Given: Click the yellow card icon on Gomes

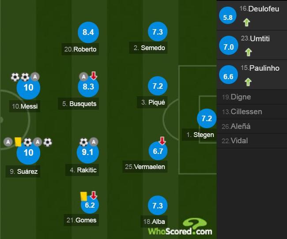Looking at the screenshot, I should tap(83, 196).
